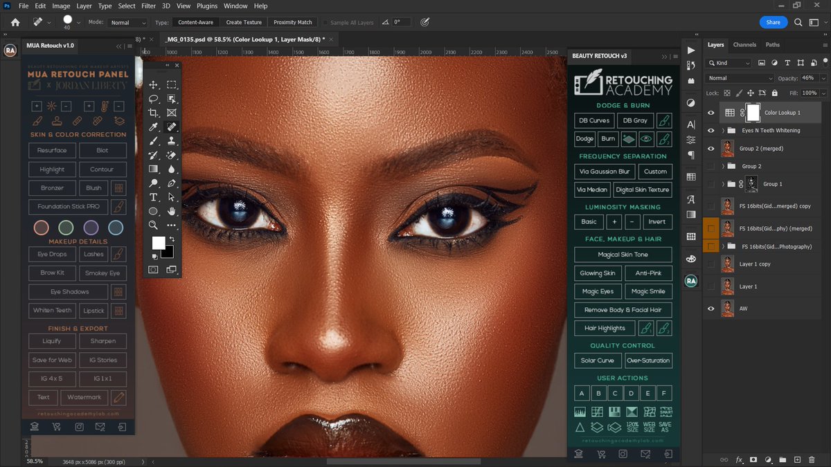Open the Plugins menu
Viewport: 831px width, 467px height.
point(208,6)
